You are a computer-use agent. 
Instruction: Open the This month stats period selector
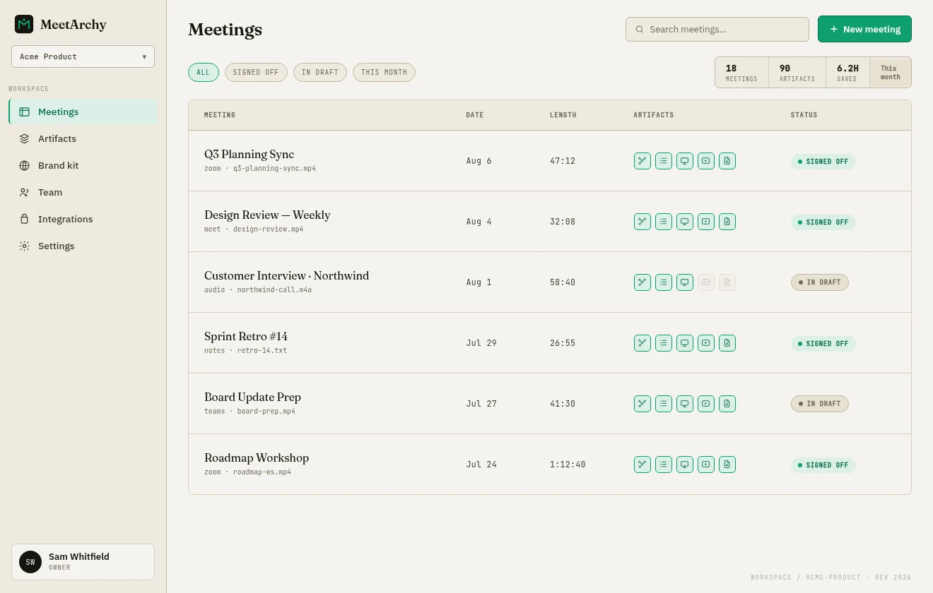890,72
